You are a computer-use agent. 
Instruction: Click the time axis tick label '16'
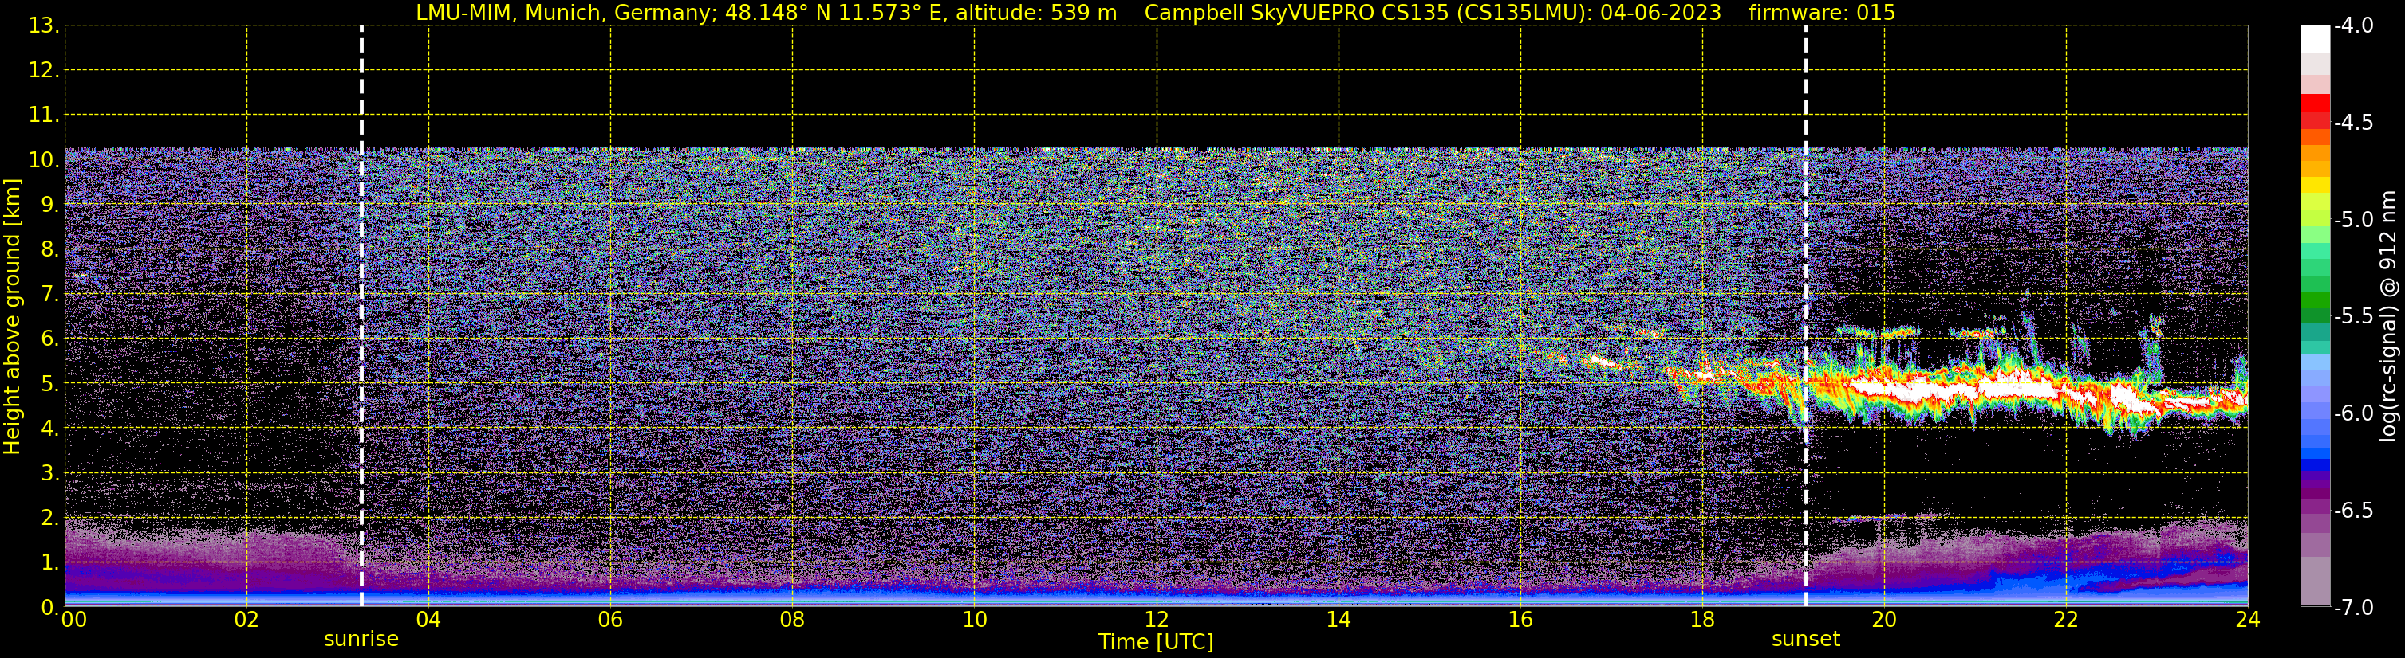pos(1521,620)
